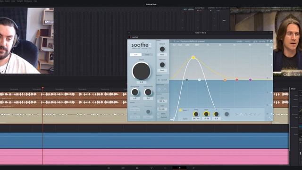Select soft mode in soothe2

[x=135, y=55]
